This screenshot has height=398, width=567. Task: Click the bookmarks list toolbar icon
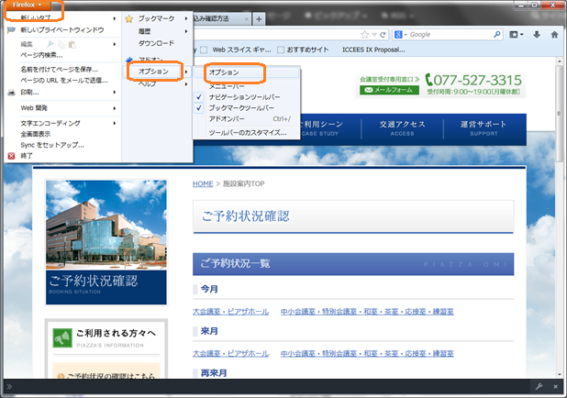coord(514,35)
